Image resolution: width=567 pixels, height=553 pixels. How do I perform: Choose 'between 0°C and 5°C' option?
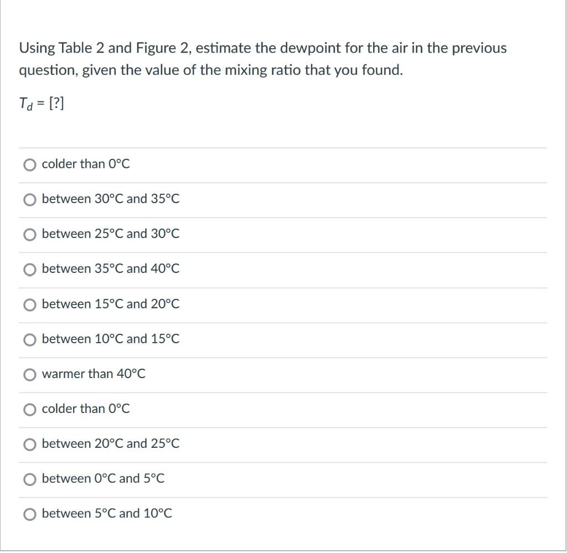[29, 479]
